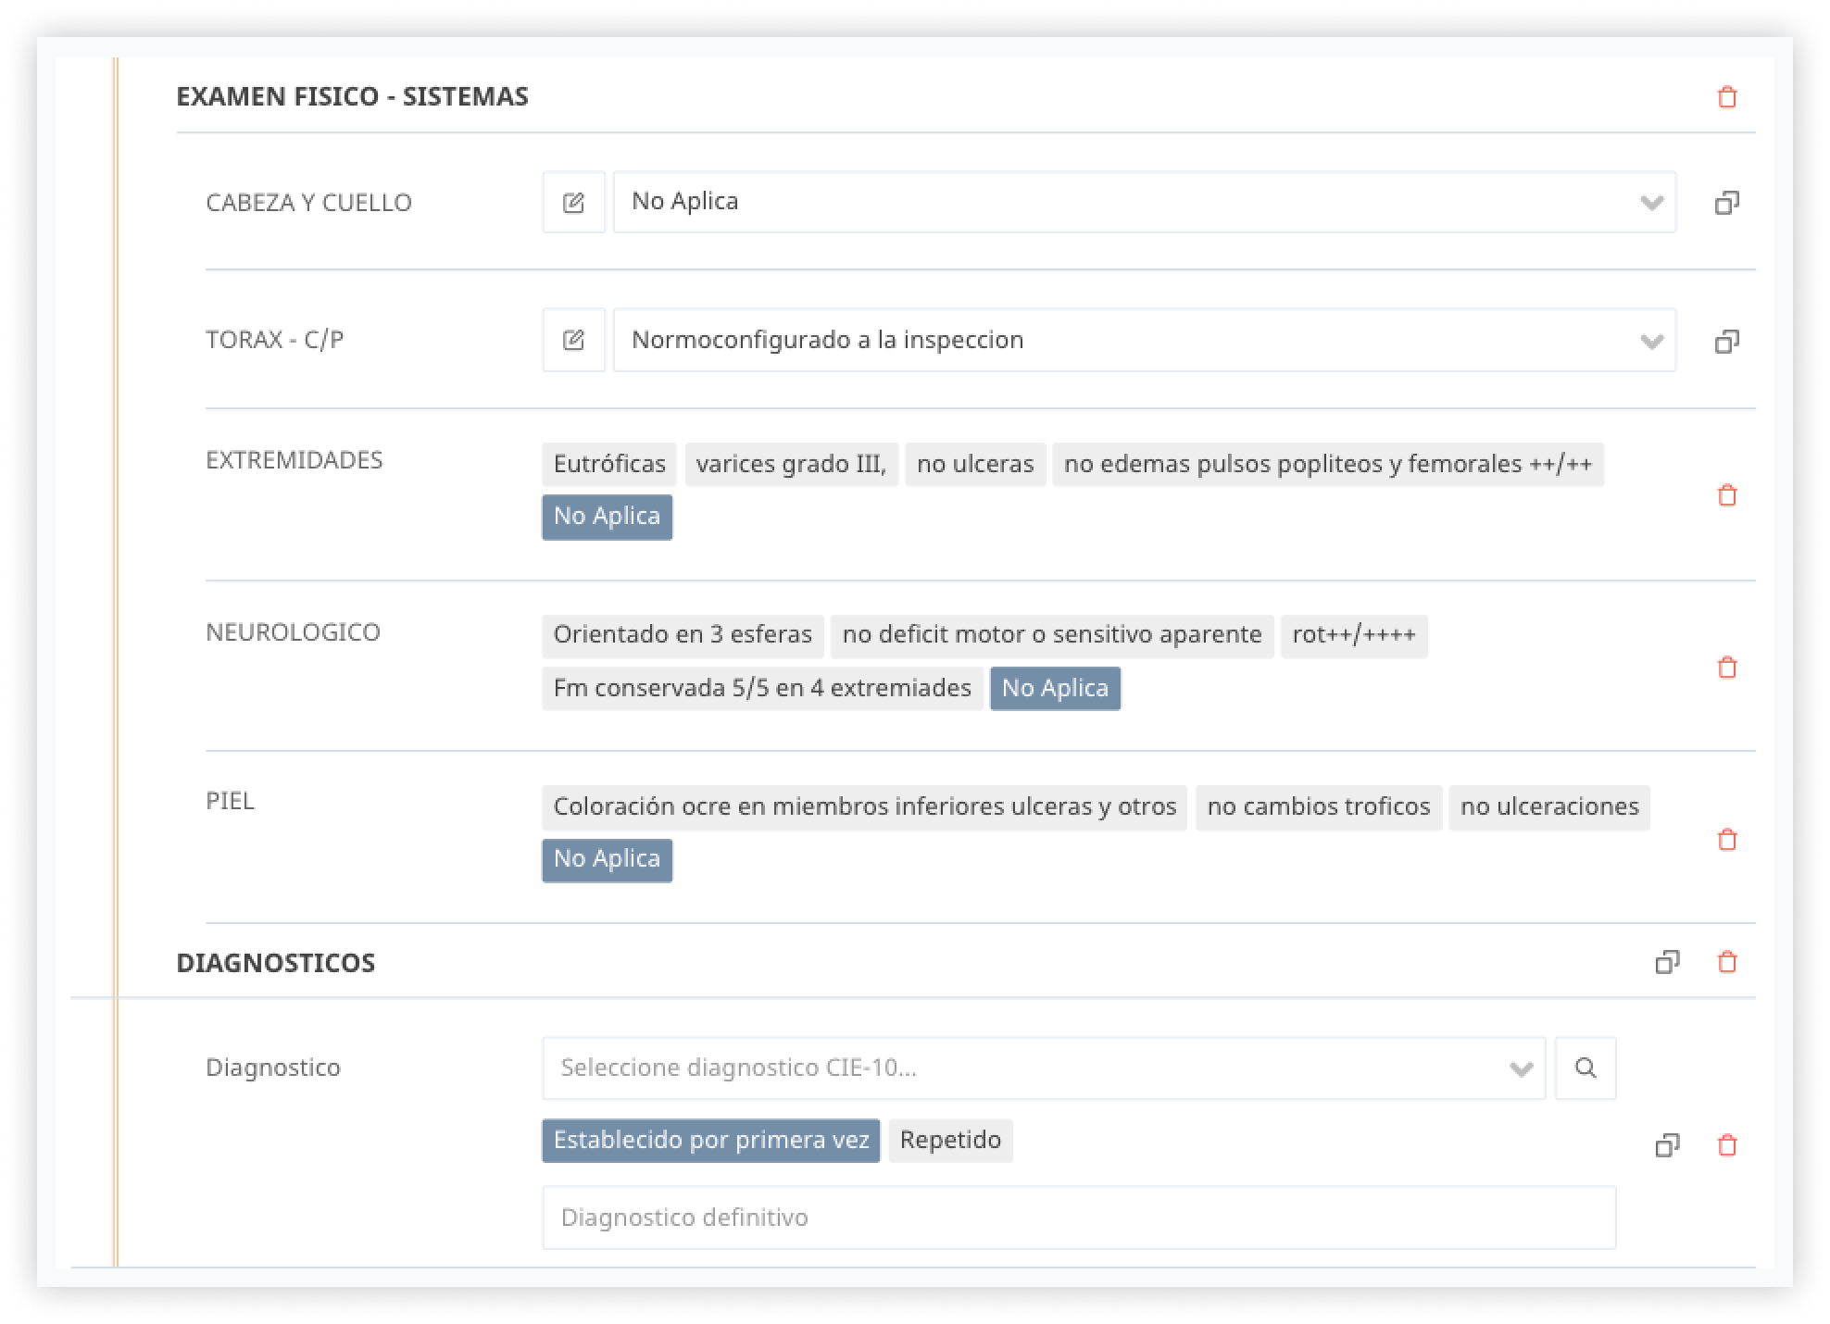Click the EXTREMIDADES label
1830x1324 pixels.
point(294,460)
